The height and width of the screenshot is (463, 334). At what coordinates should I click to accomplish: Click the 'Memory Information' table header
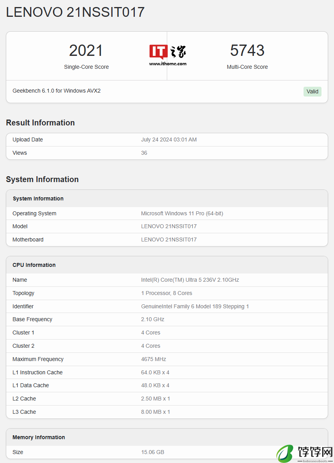coord(39,437)
